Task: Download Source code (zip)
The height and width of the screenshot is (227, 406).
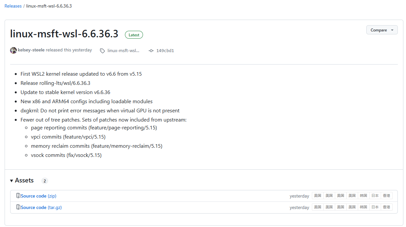Action: point(39,196)
